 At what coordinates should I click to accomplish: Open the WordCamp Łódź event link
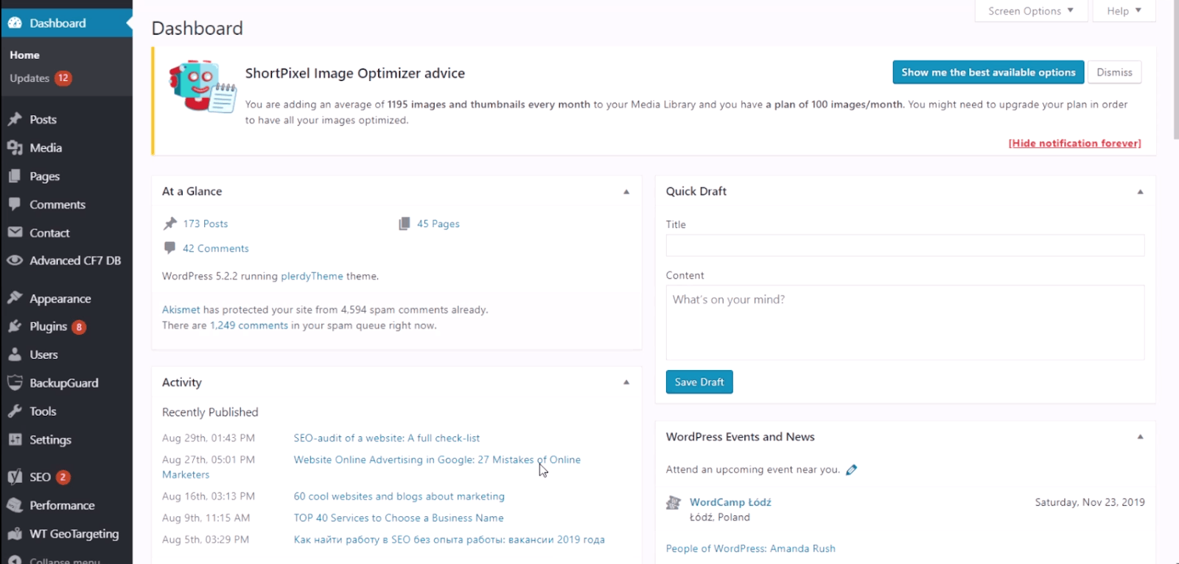(x=730, y=502)
